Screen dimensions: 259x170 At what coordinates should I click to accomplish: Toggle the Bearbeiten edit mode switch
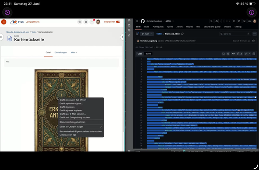point(118,22)
